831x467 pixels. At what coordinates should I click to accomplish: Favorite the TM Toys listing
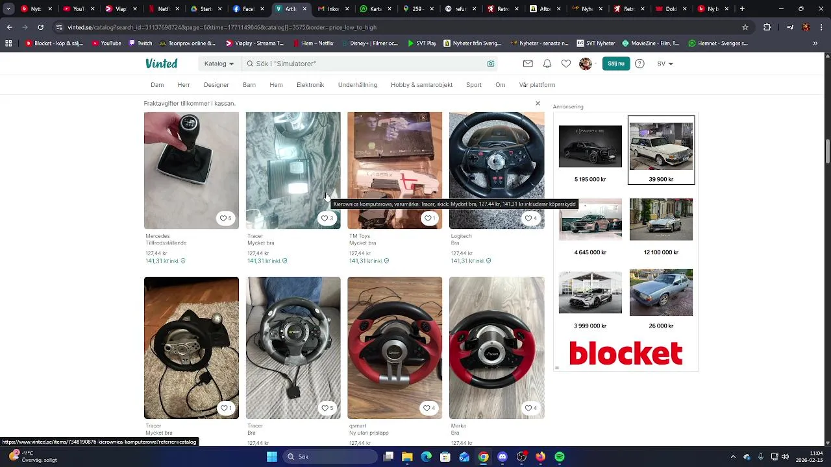[x=429, y=219]
